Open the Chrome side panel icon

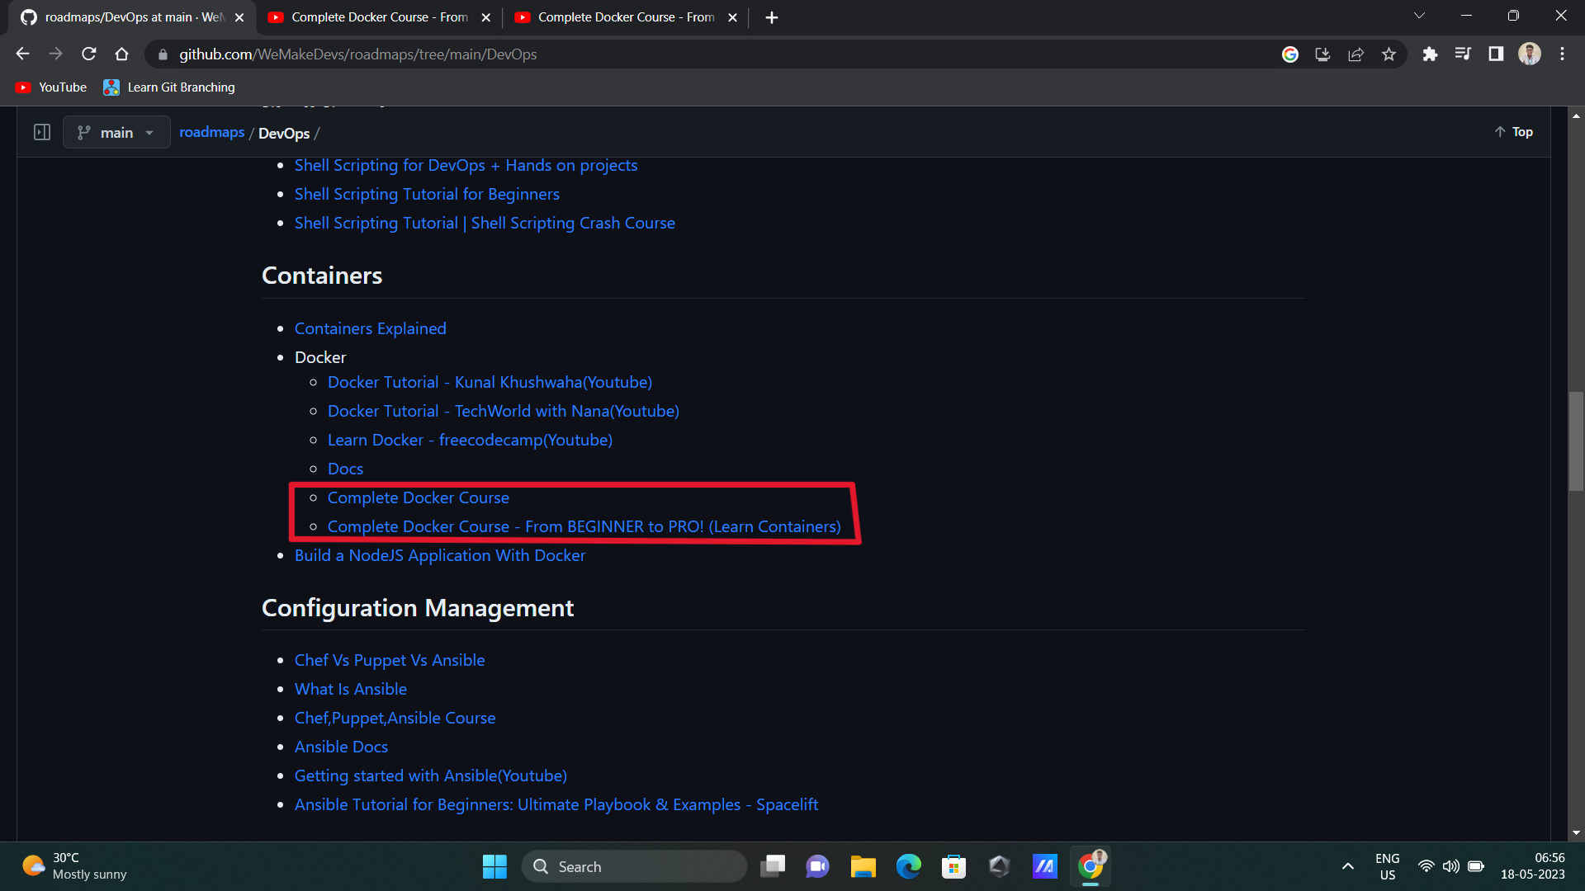1496,54
